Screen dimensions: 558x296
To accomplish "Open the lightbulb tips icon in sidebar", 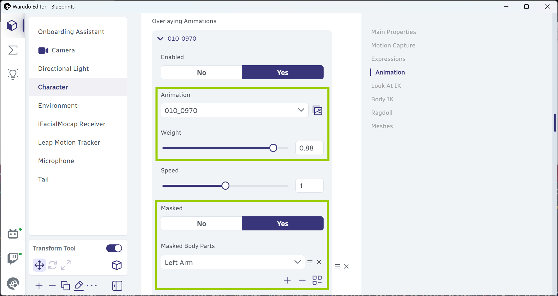I will [x=13, y=74].
